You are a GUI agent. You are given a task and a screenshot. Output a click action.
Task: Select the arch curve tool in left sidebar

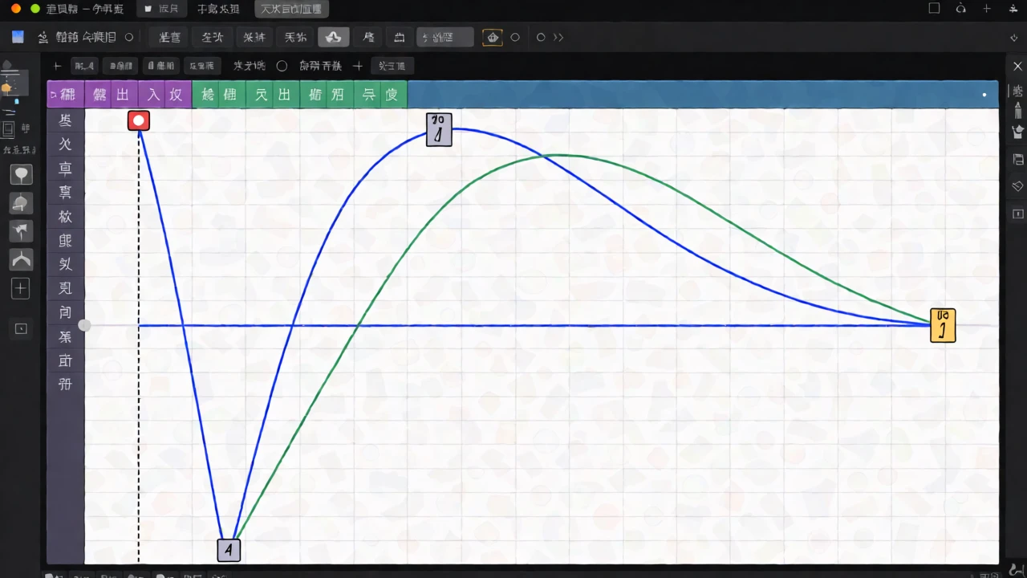pos(21,259)
